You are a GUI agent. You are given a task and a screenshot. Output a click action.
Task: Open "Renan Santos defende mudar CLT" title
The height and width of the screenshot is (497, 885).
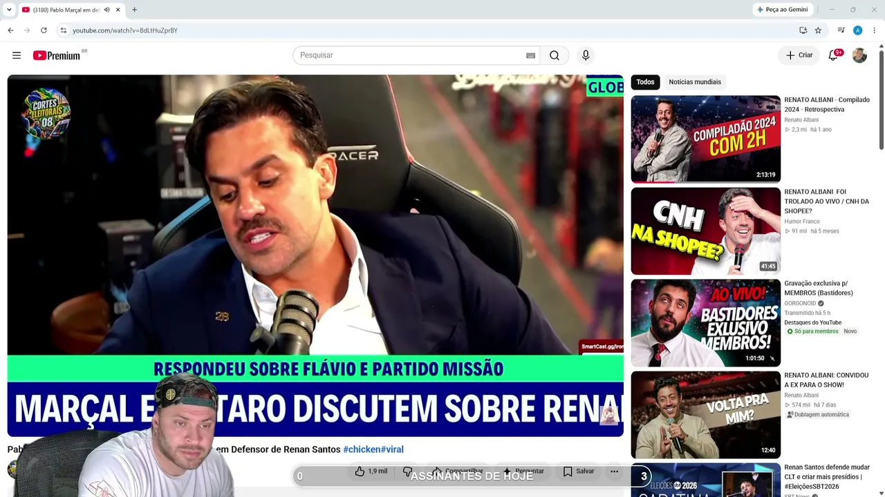point(827,477)
